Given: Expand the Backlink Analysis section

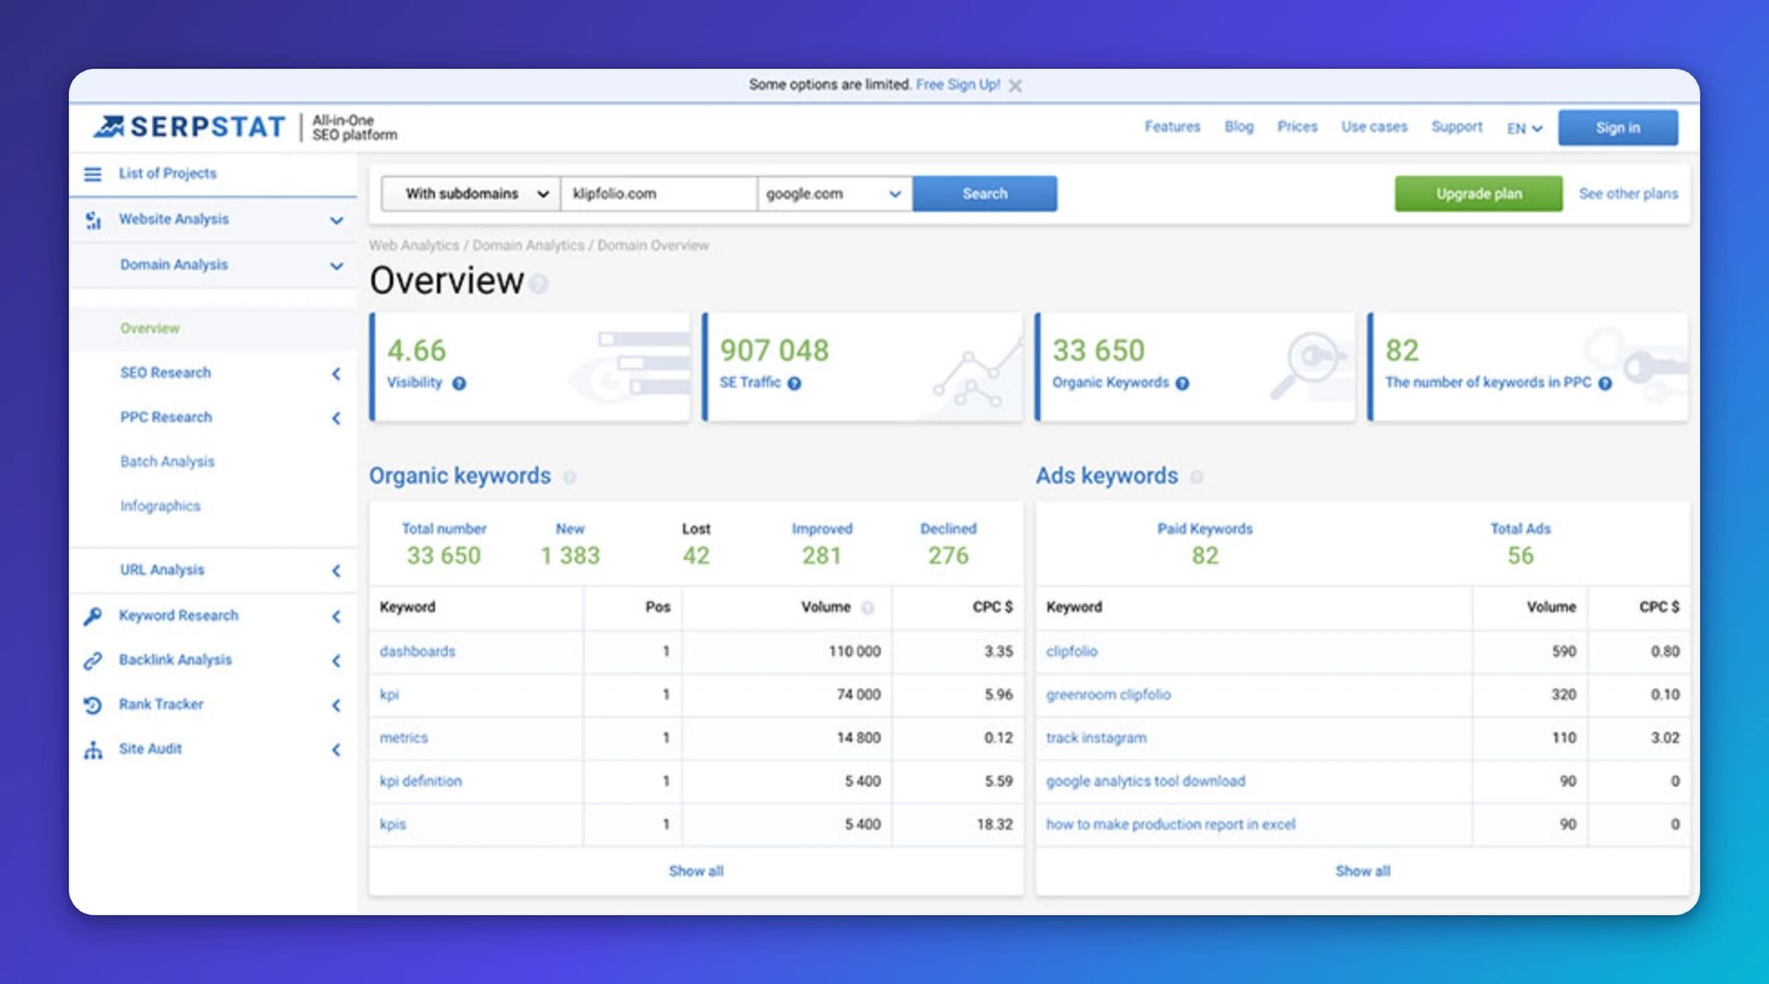Looking at the screenshot, I should 336,660.
